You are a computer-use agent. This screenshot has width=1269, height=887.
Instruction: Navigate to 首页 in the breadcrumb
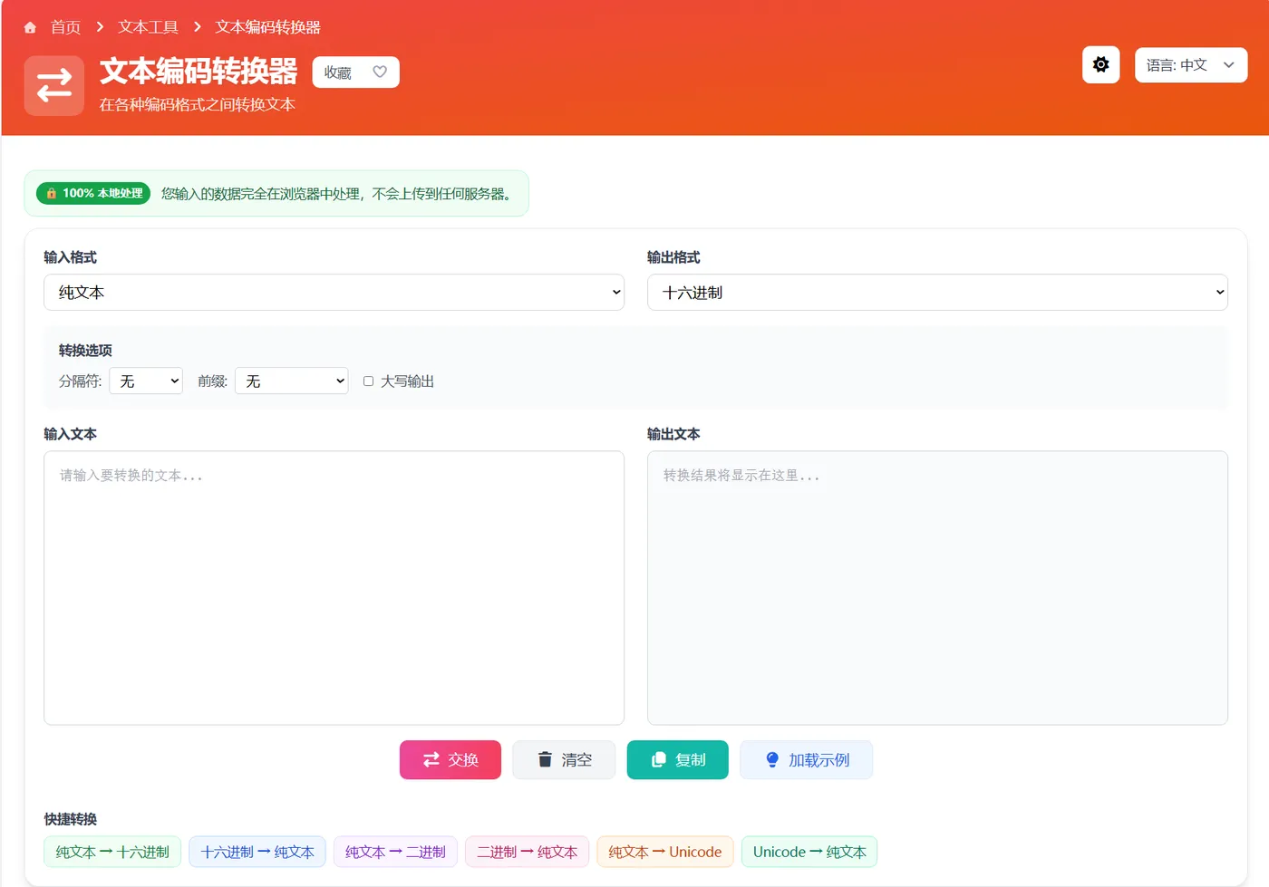click(64, 26)
